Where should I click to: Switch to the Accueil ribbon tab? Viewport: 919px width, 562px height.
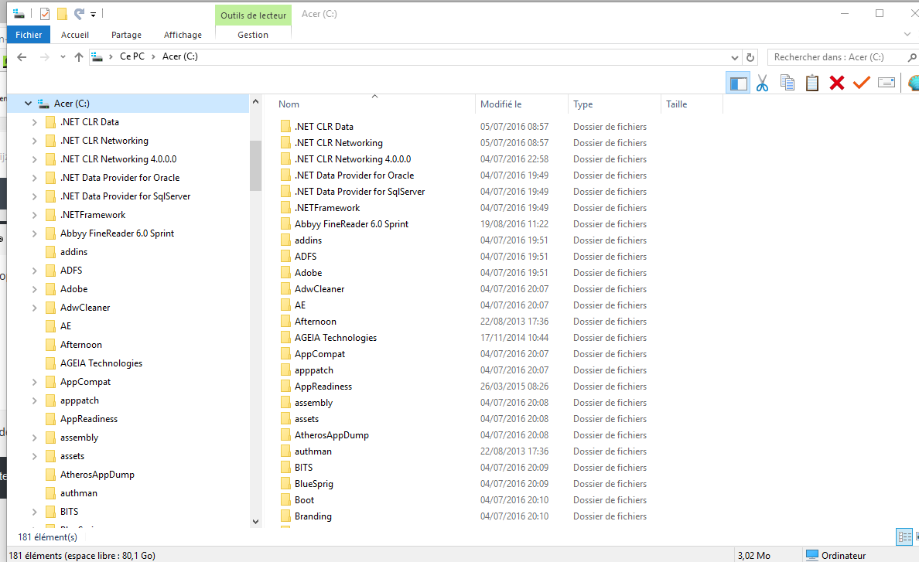(75, 35)
